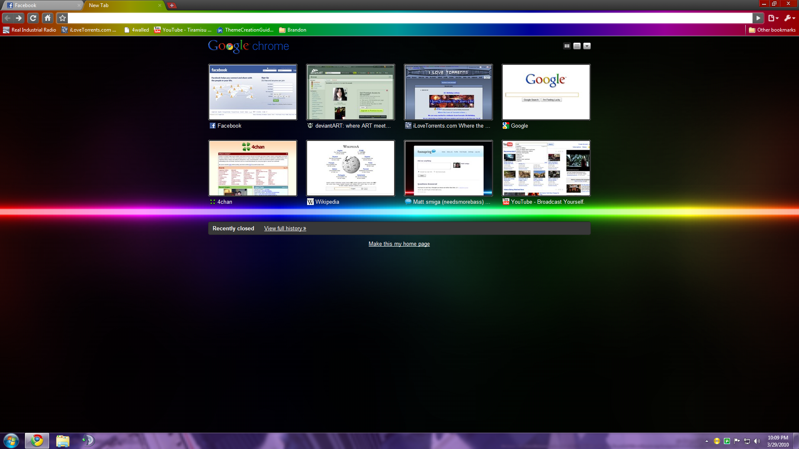
Task: Click the Facebook title link
Action: click(229, 126)
